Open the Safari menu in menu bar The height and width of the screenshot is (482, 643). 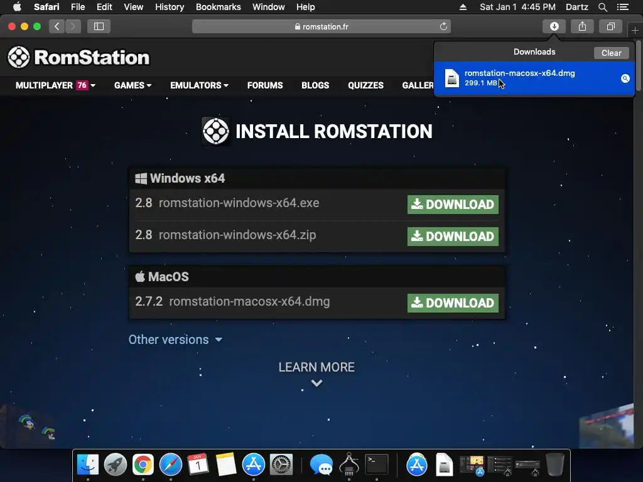[46, 7]
